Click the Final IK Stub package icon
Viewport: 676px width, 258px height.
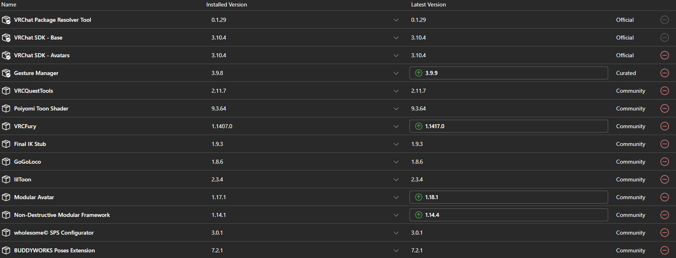click(6, 144)
